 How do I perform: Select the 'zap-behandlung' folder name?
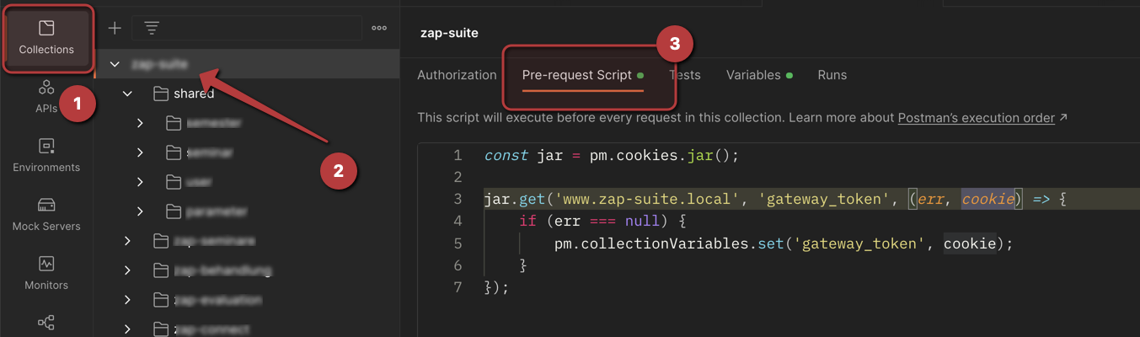click(x=222, y=270)
